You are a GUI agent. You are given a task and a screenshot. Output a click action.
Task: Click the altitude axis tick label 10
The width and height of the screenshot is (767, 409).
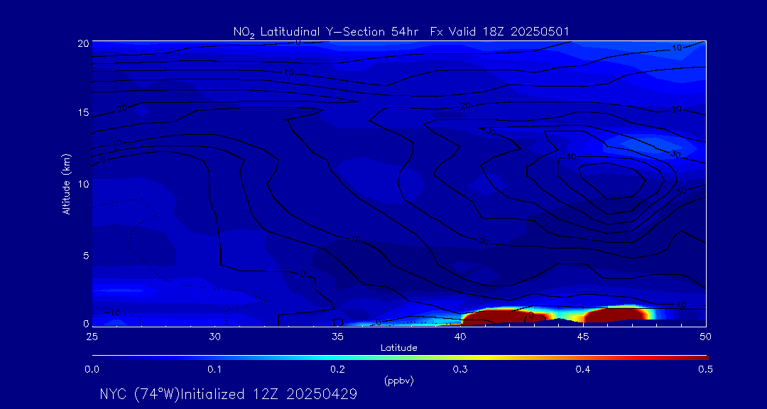click(83, 183)
